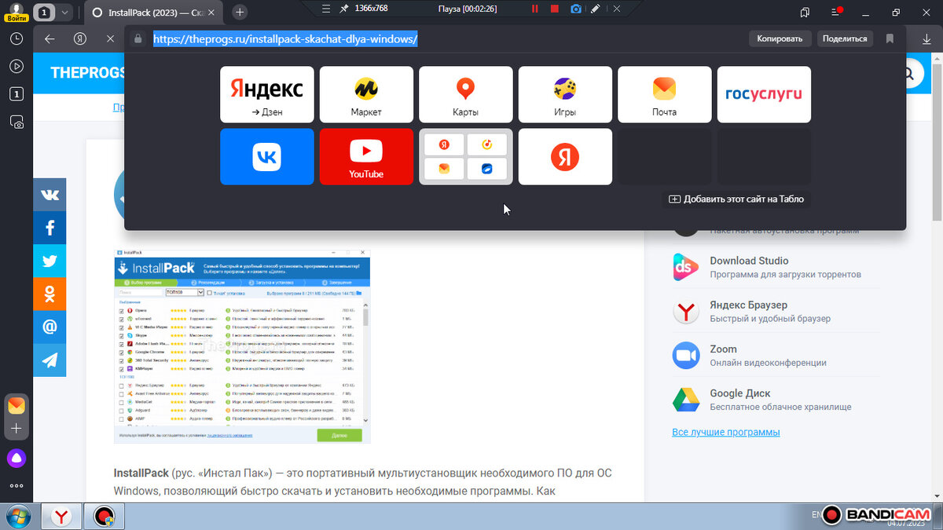The image size is (943, 530).
Task: Click the sidebar square icon with 1
Action: (17, 94)
